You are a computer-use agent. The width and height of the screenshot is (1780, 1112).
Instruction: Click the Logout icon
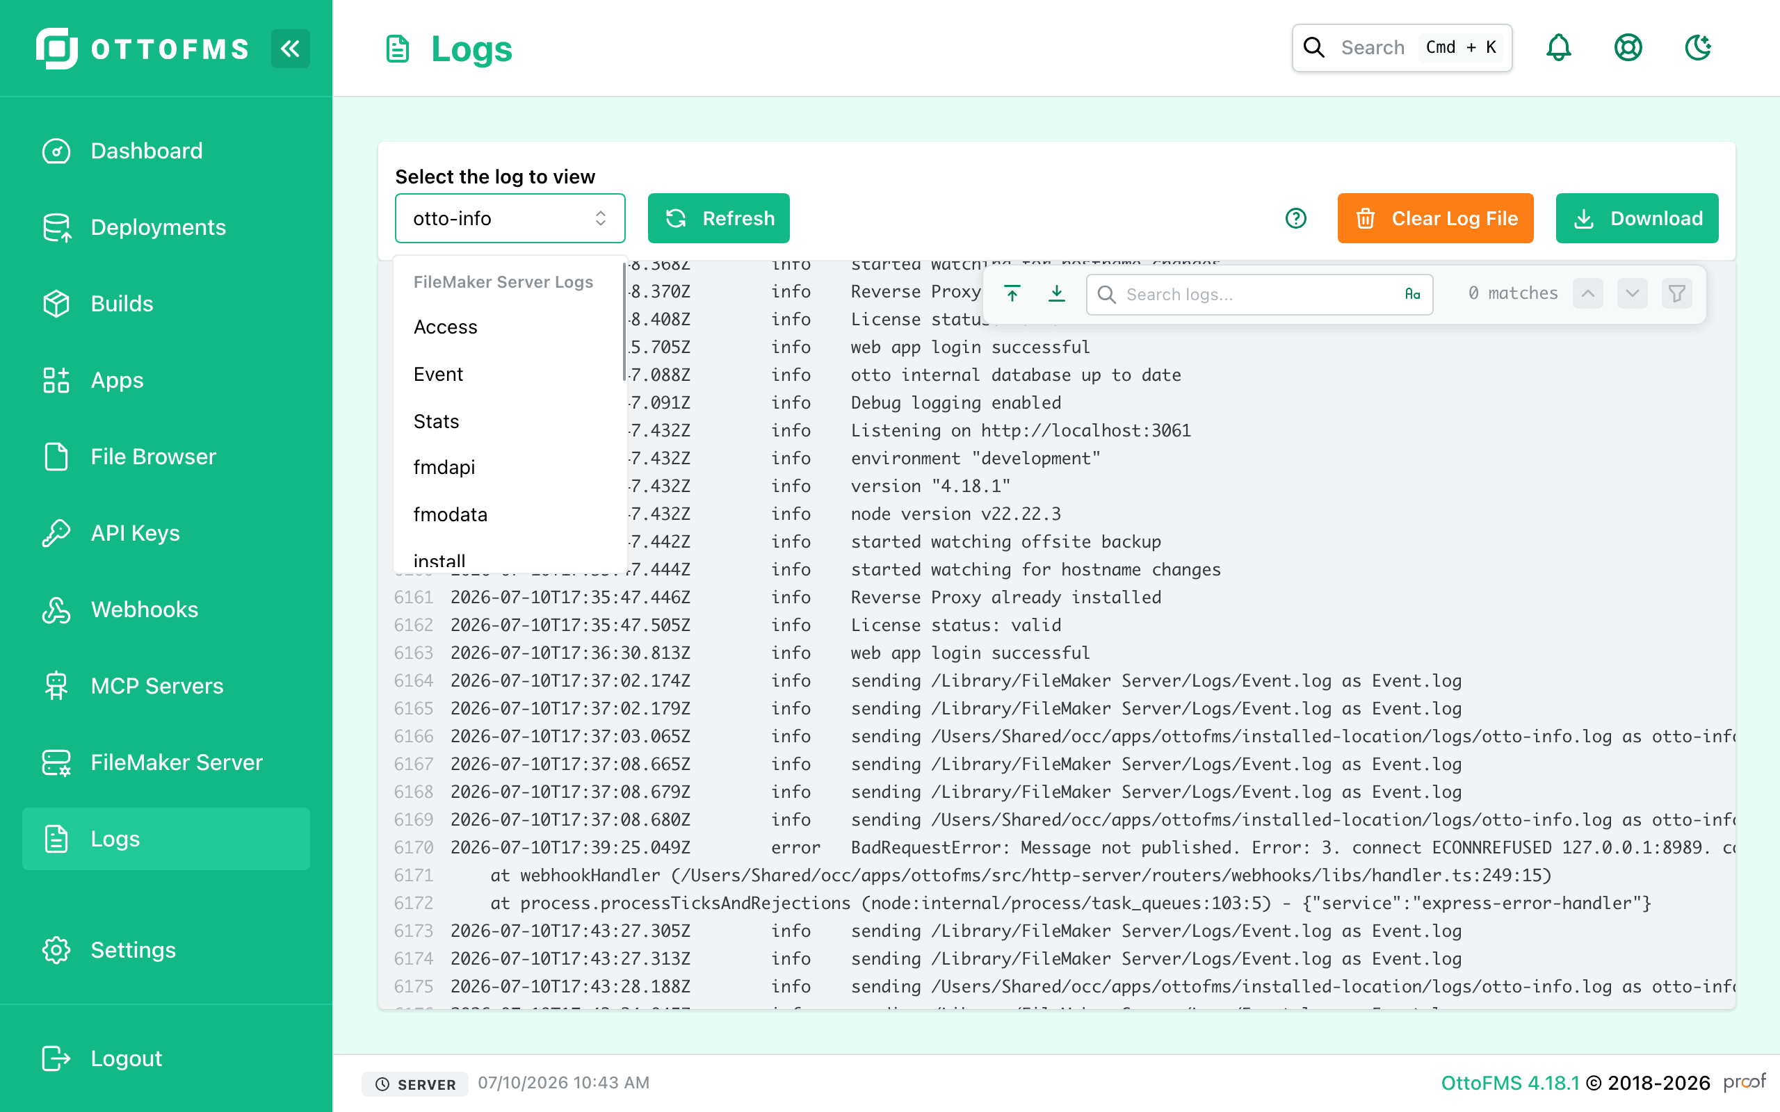coord(56,1058)
